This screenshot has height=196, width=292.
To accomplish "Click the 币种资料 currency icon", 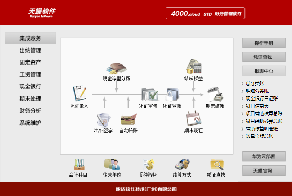I will coord(149,165).
